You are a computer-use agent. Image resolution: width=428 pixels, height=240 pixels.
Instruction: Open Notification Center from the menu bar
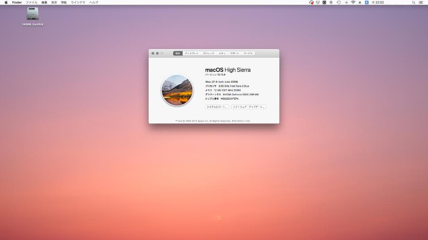tap(422, 2)
